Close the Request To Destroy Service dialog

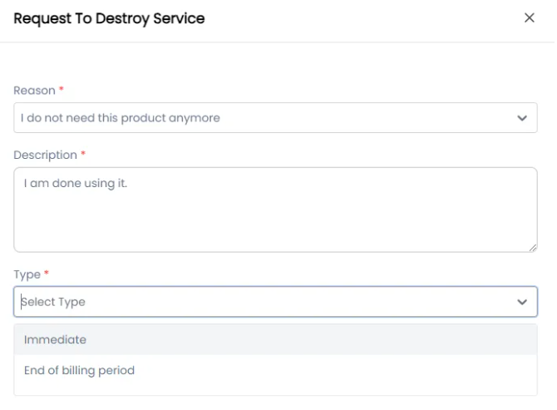[x=530, y=17]
